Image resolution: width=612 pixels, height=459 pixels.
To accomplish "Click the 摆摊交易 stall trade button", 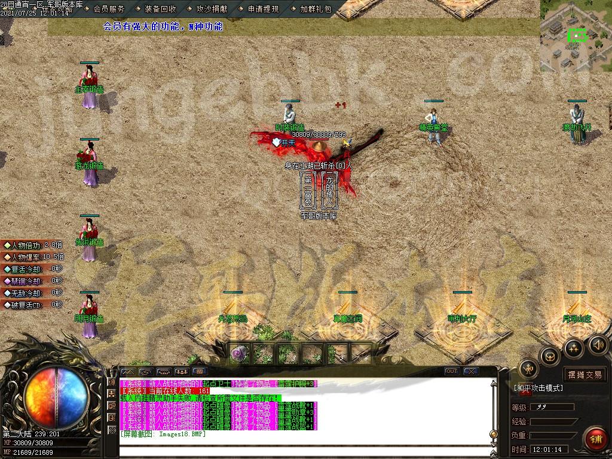I will click(x=585, y=375).
